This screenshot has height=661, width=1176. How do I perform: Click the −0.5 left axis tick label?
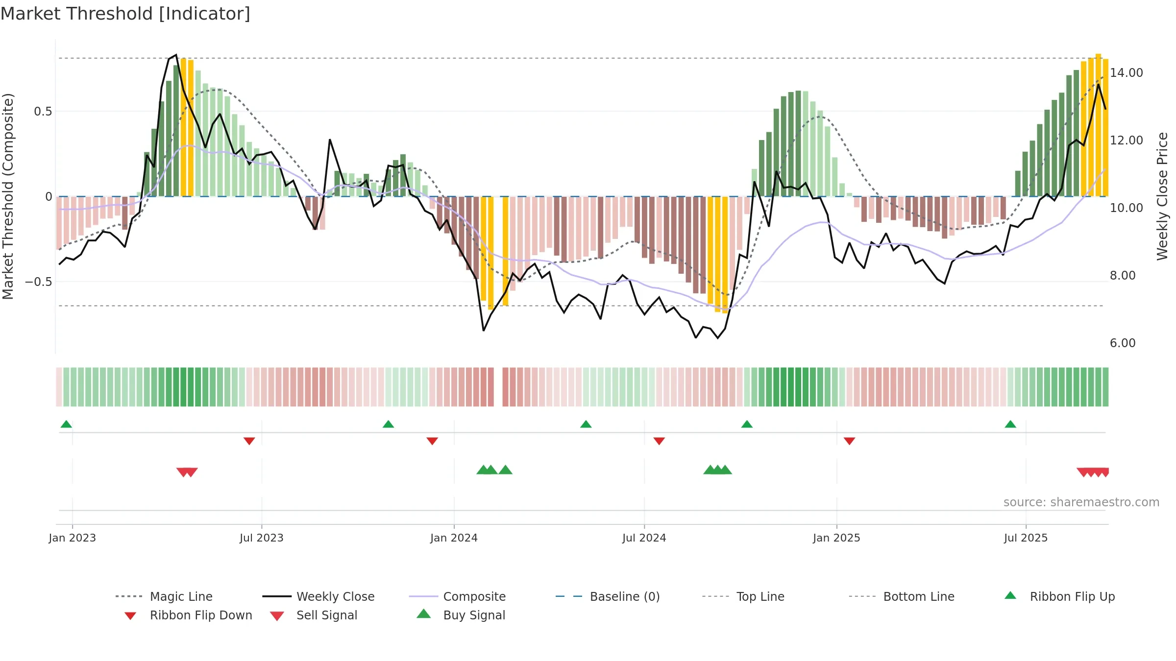pos(39,282)
